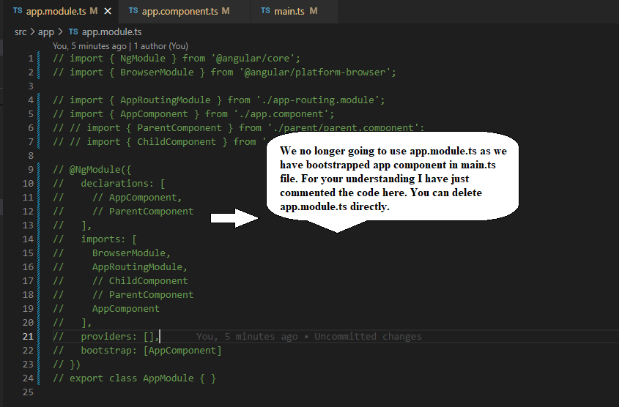Click 'AppRoutingModule,' on line 16
The image size is (622, 407).
click(x=140, y=266)
